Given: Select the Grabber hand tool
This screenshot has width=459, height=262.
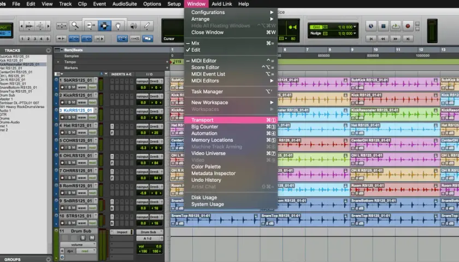Looking at the screenshot, I should click(x=118, y=26).
